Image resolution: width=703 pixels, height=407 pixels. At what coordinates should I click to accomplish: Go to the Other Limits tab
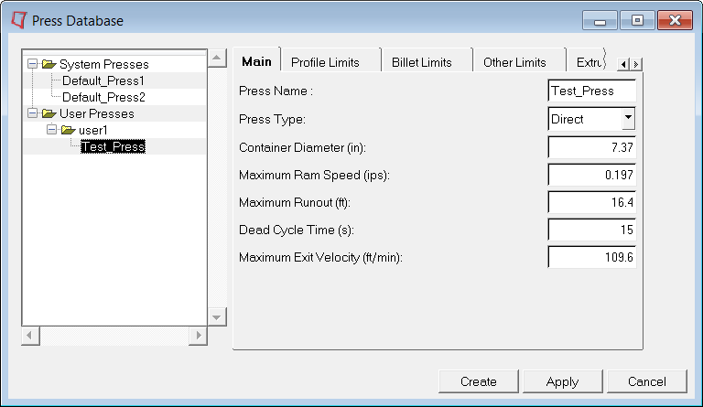click(514, 62)
